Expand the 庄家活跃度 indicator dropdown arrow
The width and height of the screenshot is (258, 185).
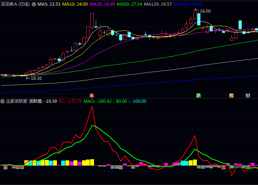(3, 101)
